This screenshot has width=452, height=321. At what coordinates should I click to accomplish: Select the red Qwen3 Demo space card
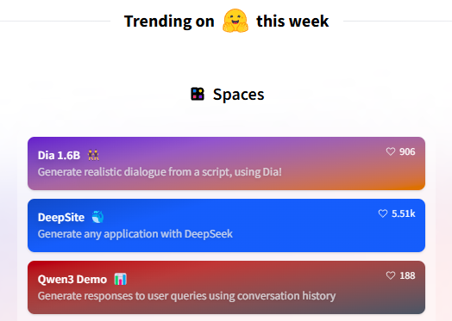tap(226, 287)
